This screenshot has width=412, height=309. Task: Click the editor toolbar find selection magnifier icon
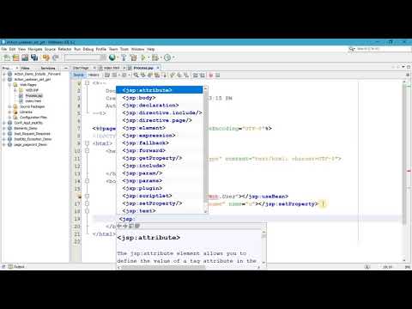coord(136,76)
